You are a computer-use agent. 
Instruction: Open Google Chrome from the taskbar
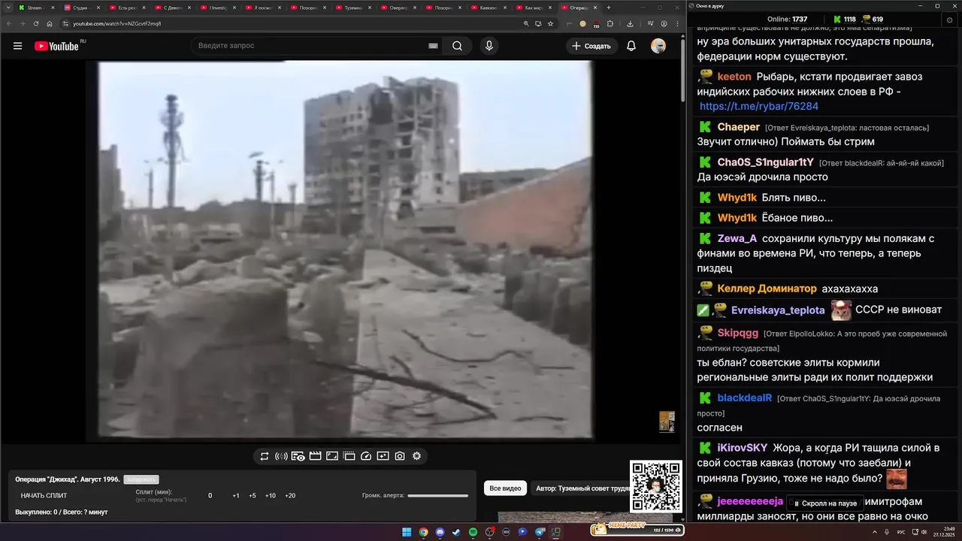[423, 532]
